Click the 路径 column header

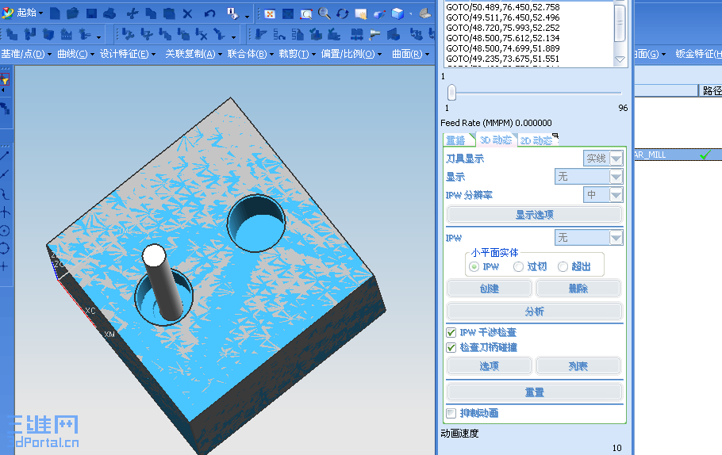coord(710,90)
